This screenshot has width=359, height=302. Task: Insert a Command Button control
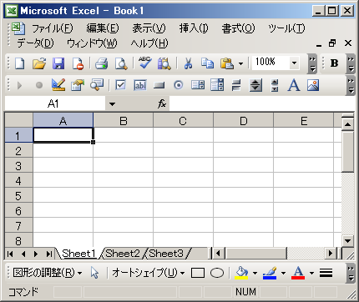coord(159,85)
